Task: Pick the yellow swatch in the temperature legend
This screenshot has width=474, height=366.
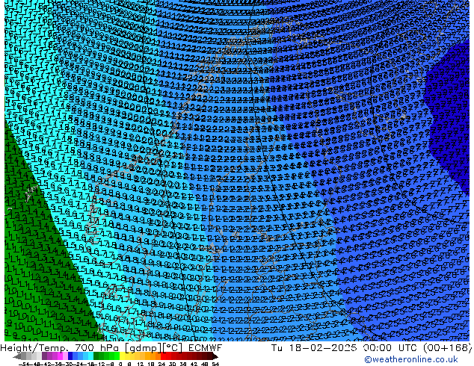Action: (123, 356)
